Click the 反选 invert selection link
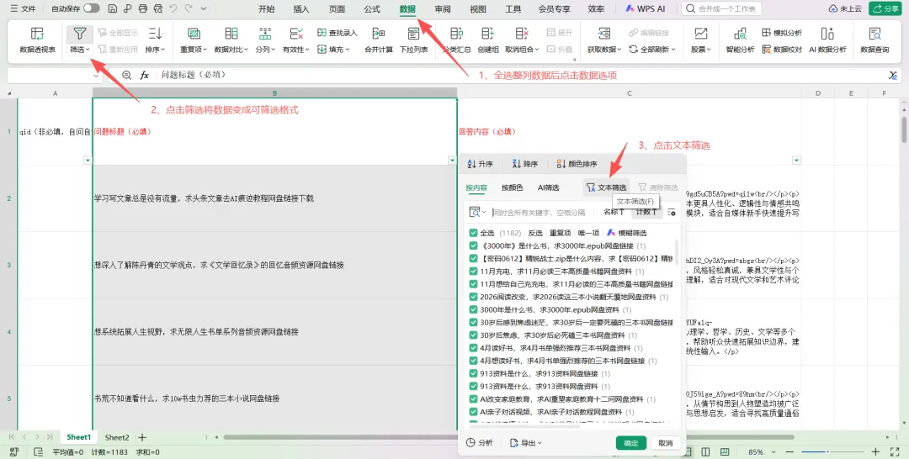This screenshot has height=459, width=909. [535, 233]
